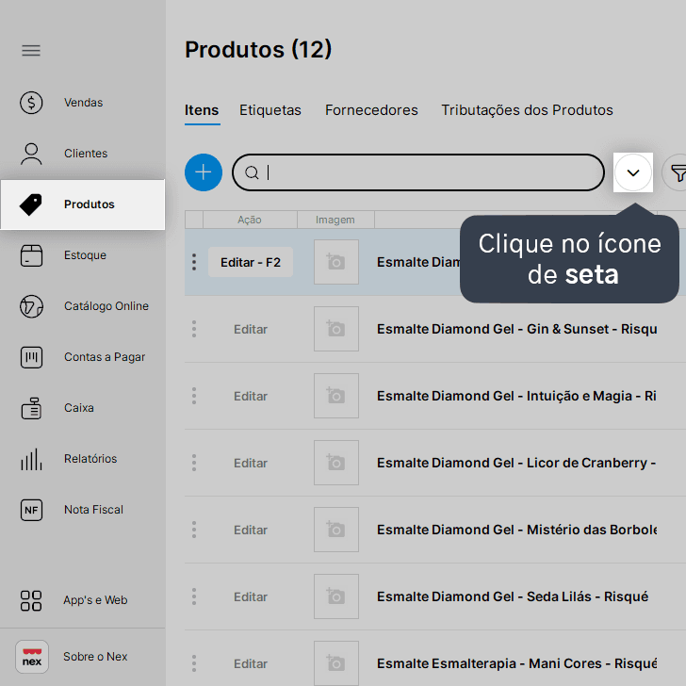Viewport: 686px width, 686px height.
Task: Open the hamburger menu icon
Action: [x=31, y=51]
